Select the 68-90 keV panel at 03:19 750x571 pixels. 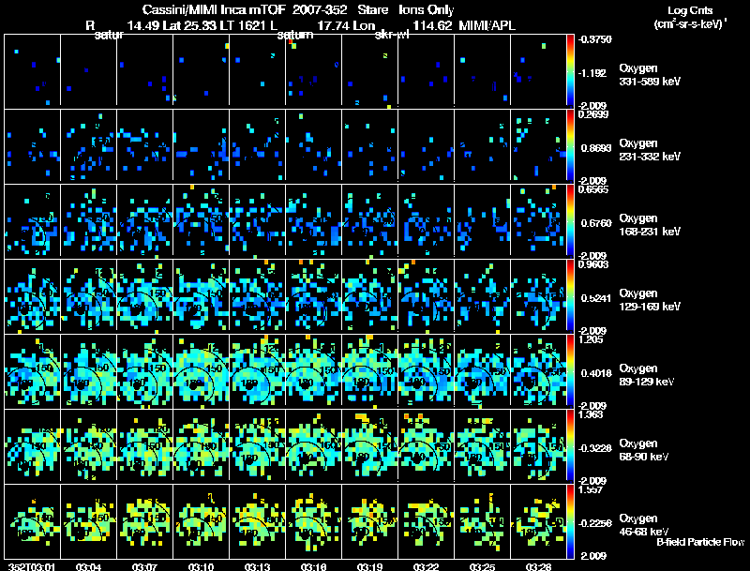click(x=369, y=446)
